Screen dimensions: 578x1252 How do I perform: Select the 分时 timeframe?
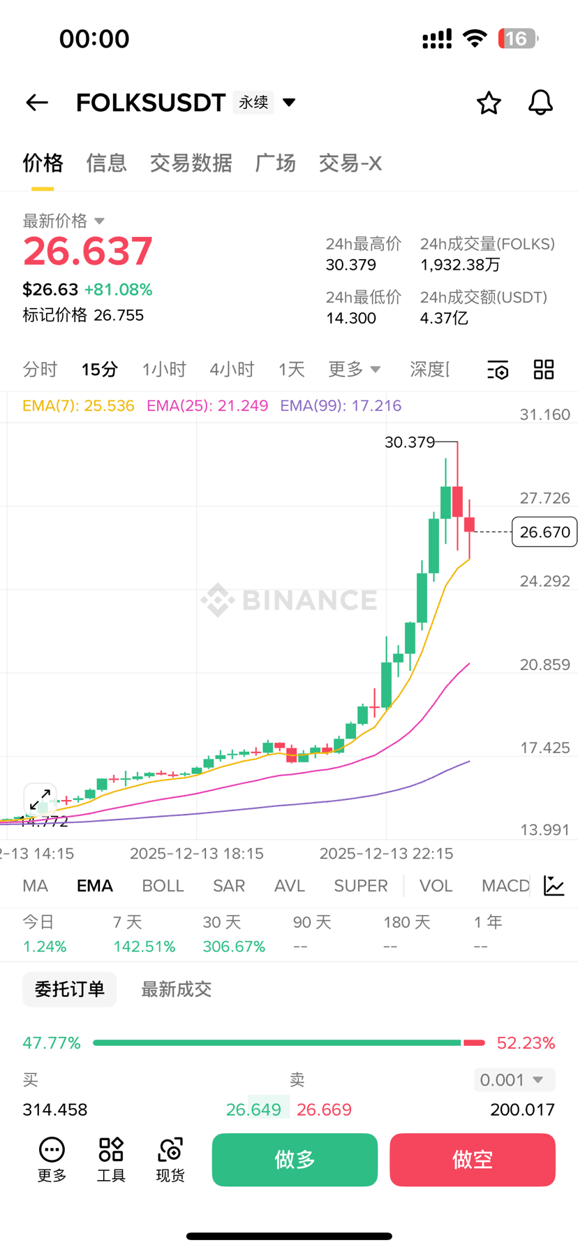pos(40,369)
